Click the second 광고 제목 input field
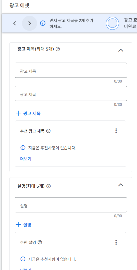Screen dimensions: 137x270 (71, 94)
